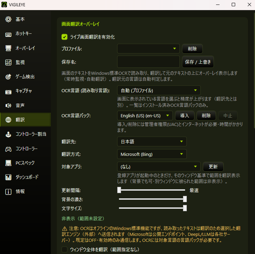Expand the OCR言語 自動 (プロファイル) dropdown

pos(159,90)
